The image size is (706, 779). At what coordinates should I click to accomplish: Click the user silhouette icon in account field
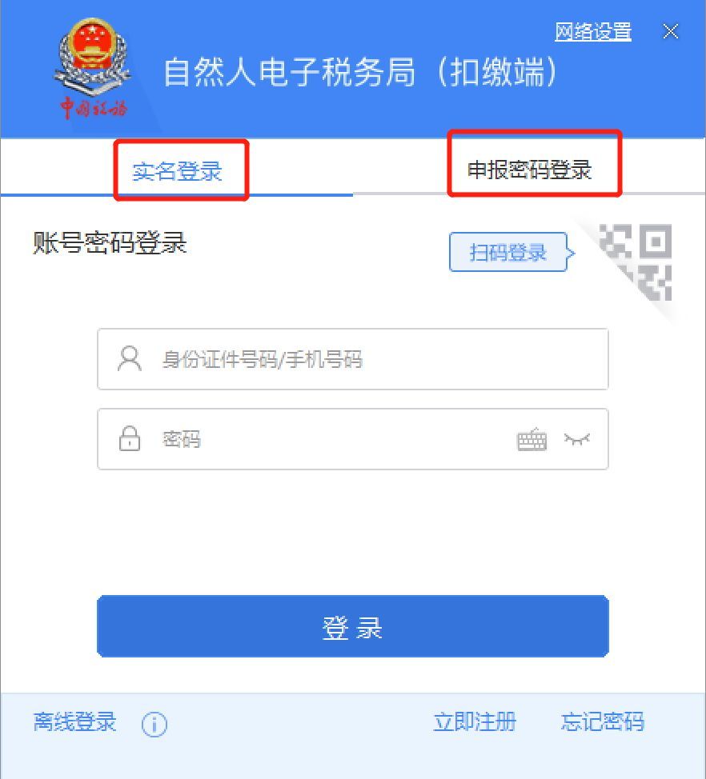click(129, 358)
